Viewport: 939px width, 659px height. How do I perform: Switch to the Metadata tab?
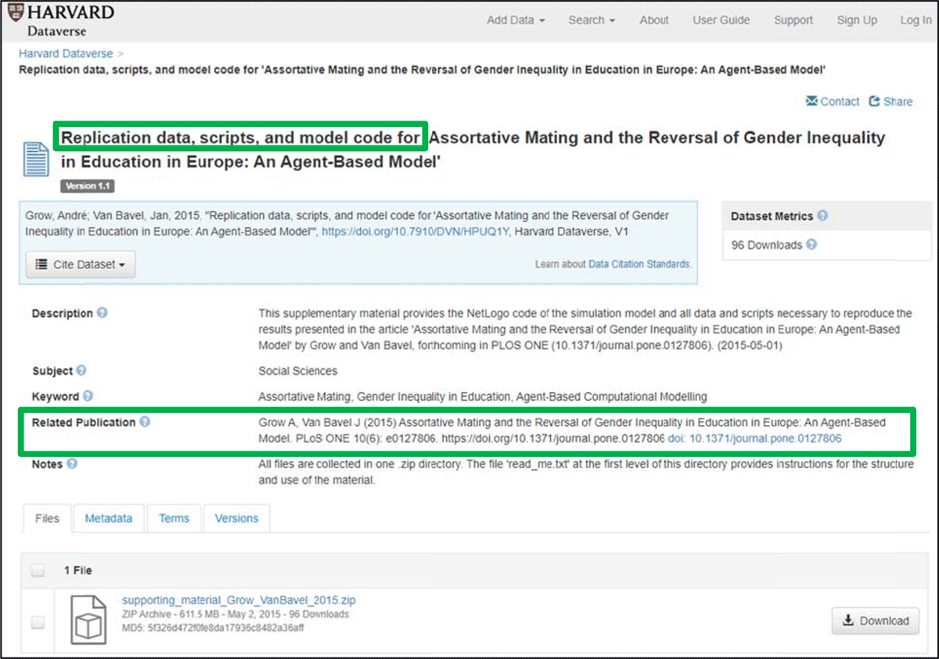(108, 518)
